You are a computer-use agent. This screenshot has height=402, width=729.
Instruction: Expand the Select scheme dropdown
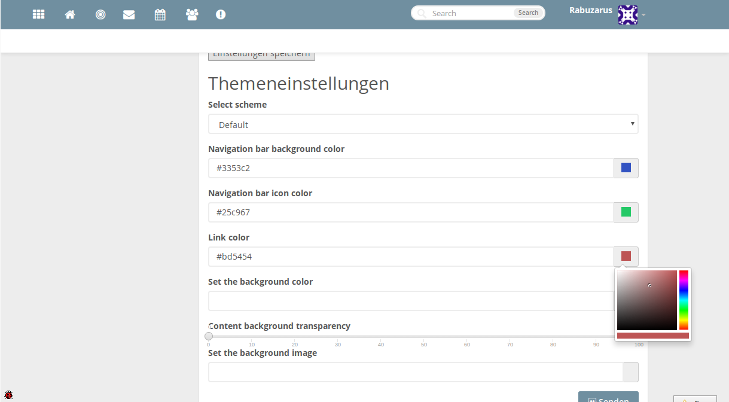pos(423,124)
